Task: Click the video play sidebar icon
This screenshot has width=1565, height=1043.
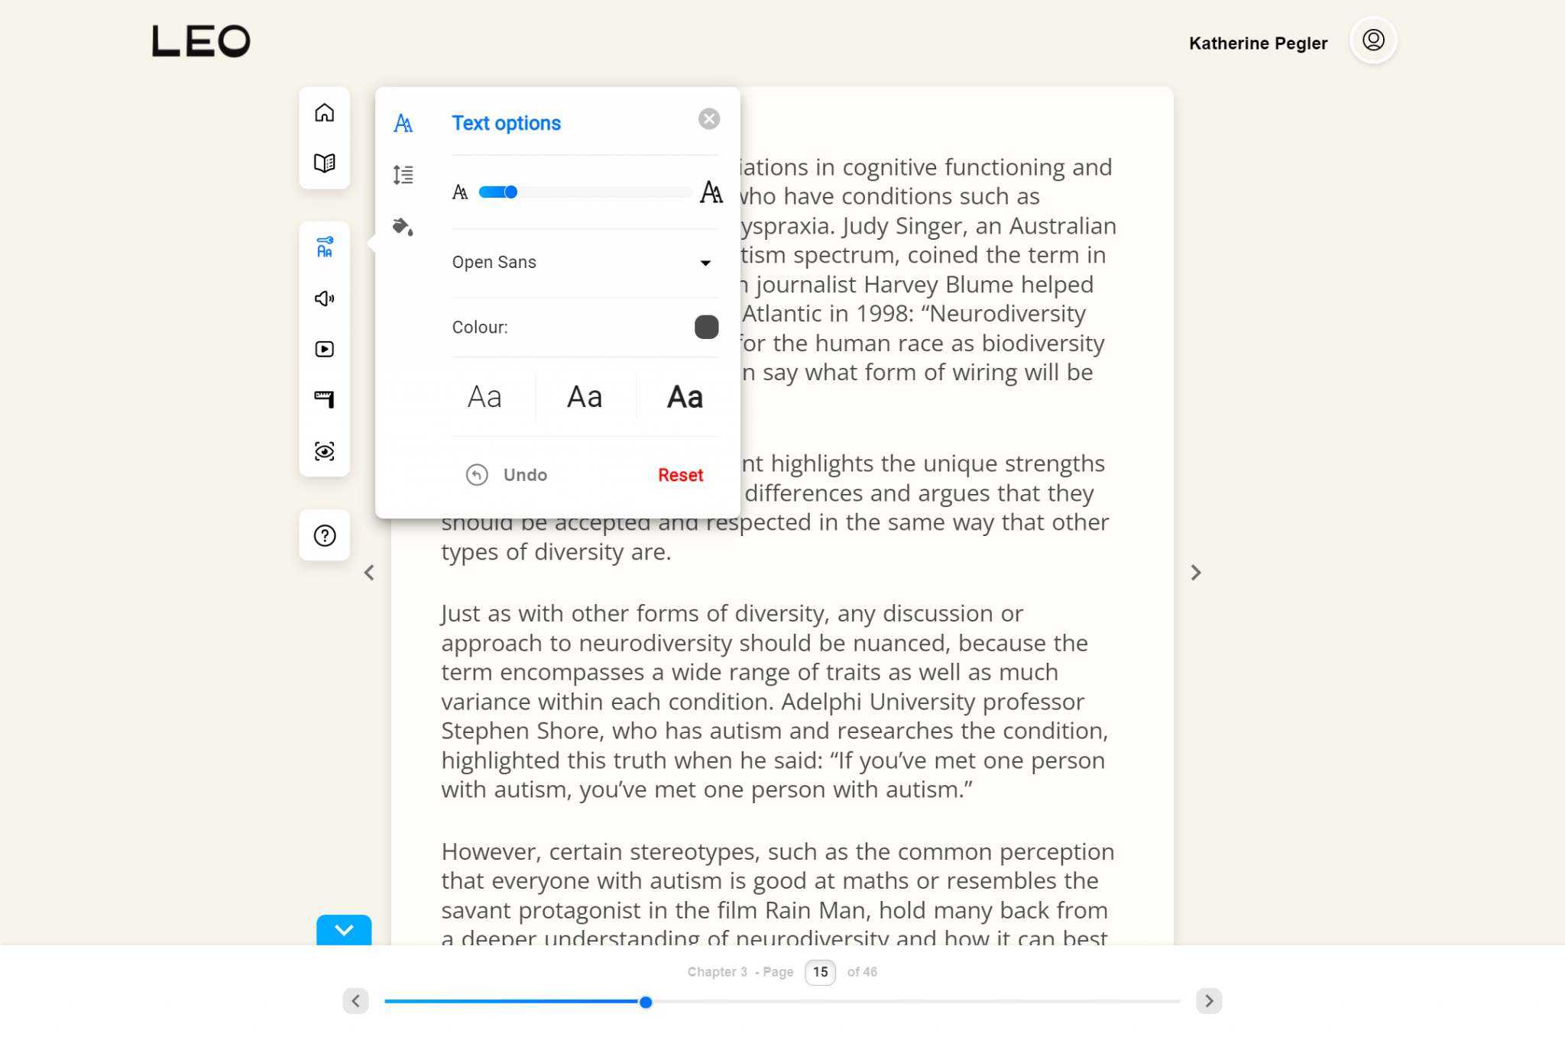Action: coord(325,349)
